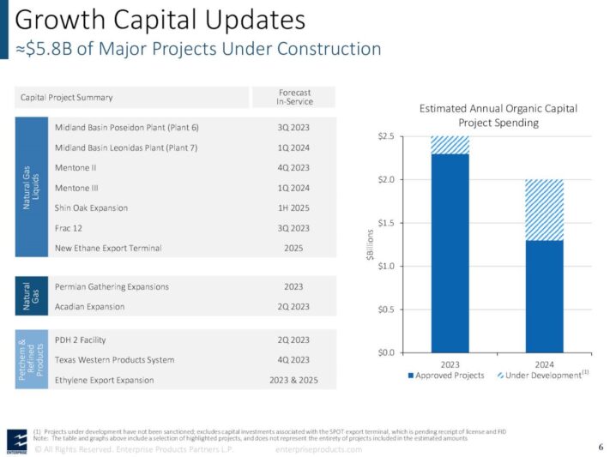Click the 2024 solid blue bar segment
Viewport: 610px width, 457px height.
[545, 296]
